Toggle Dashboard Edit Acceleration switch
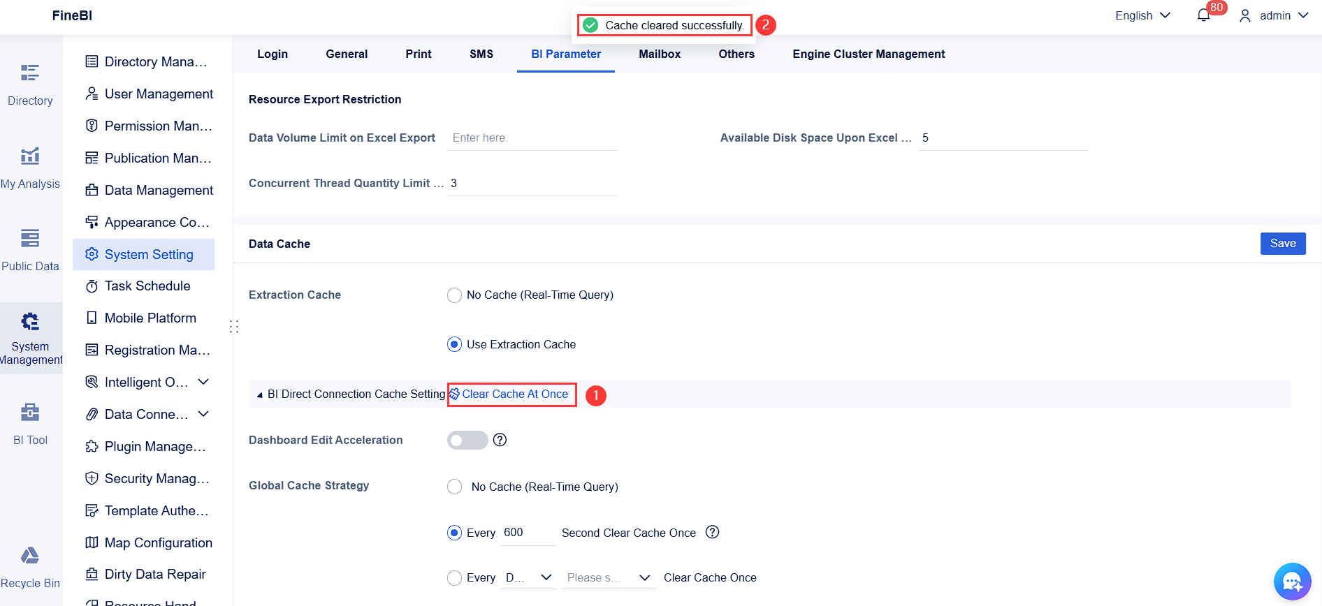The width and height of the screenshot is (1322, 606). (x=467, y=440)
